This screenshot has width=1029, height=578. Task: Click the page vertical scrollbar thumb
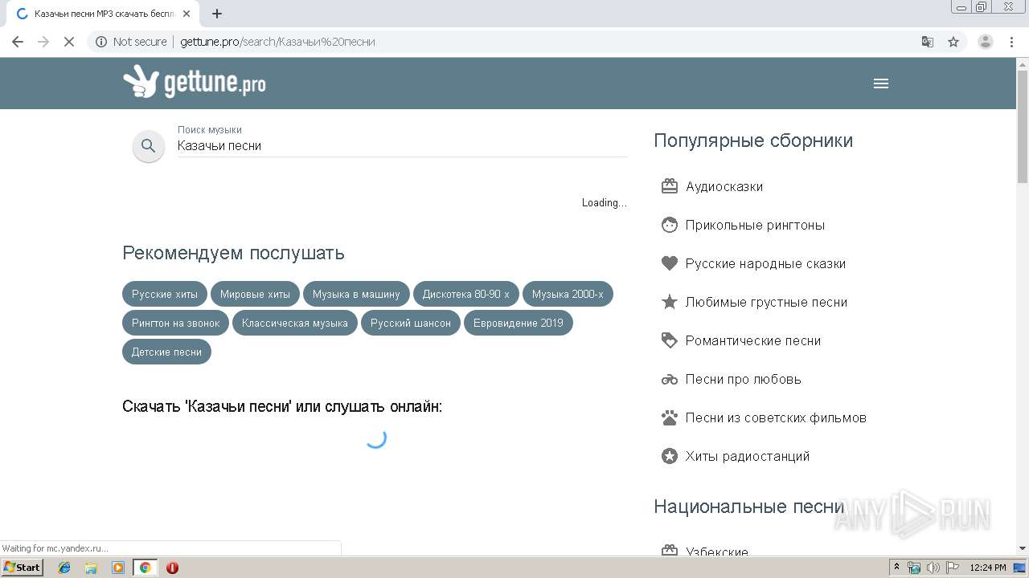(x=1023, y=126)
